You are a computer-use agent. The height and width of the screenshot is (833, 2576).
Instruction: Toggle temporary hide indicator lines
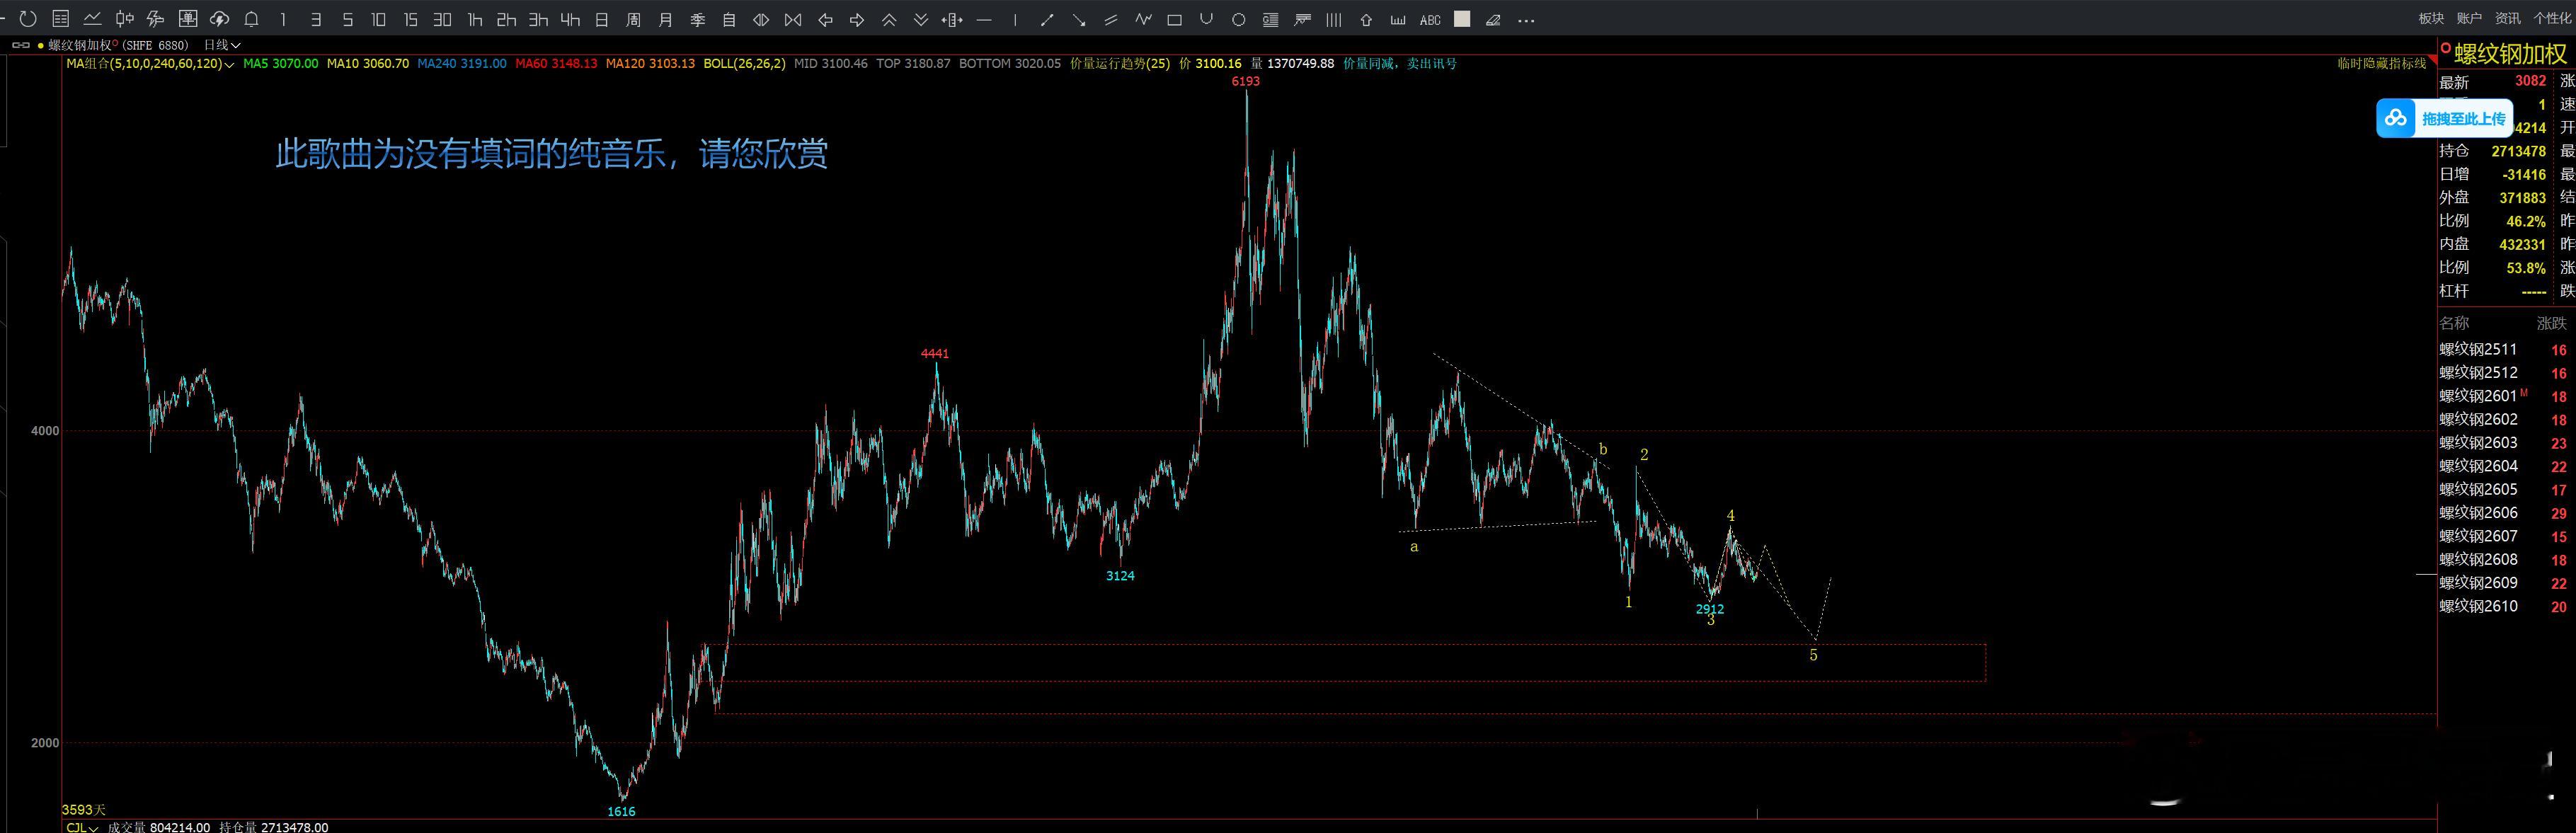[2381, 63]
